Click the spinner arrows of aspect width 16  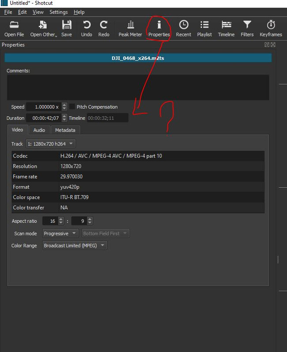61,221
